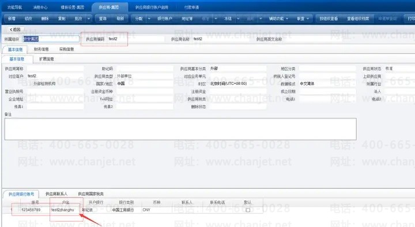
Task: Click the 传真1 input field
Action: (55, 107)
